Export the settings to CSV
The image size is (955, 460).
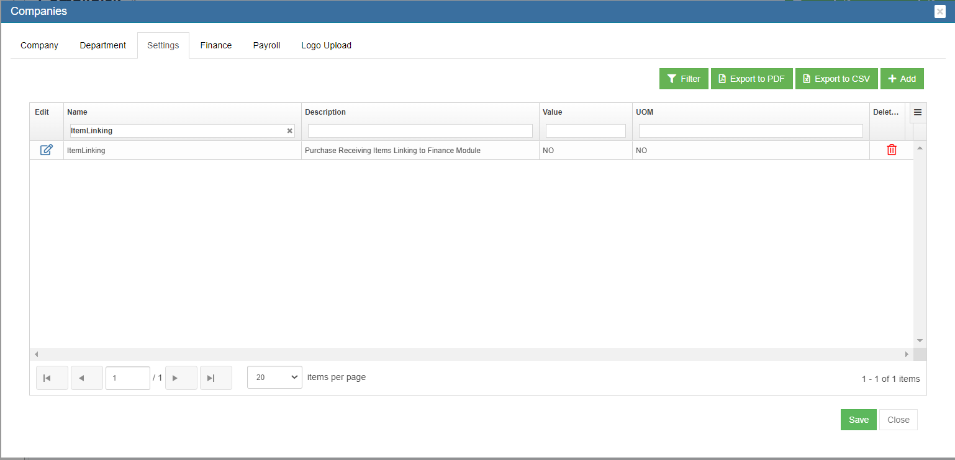(836, 79)
